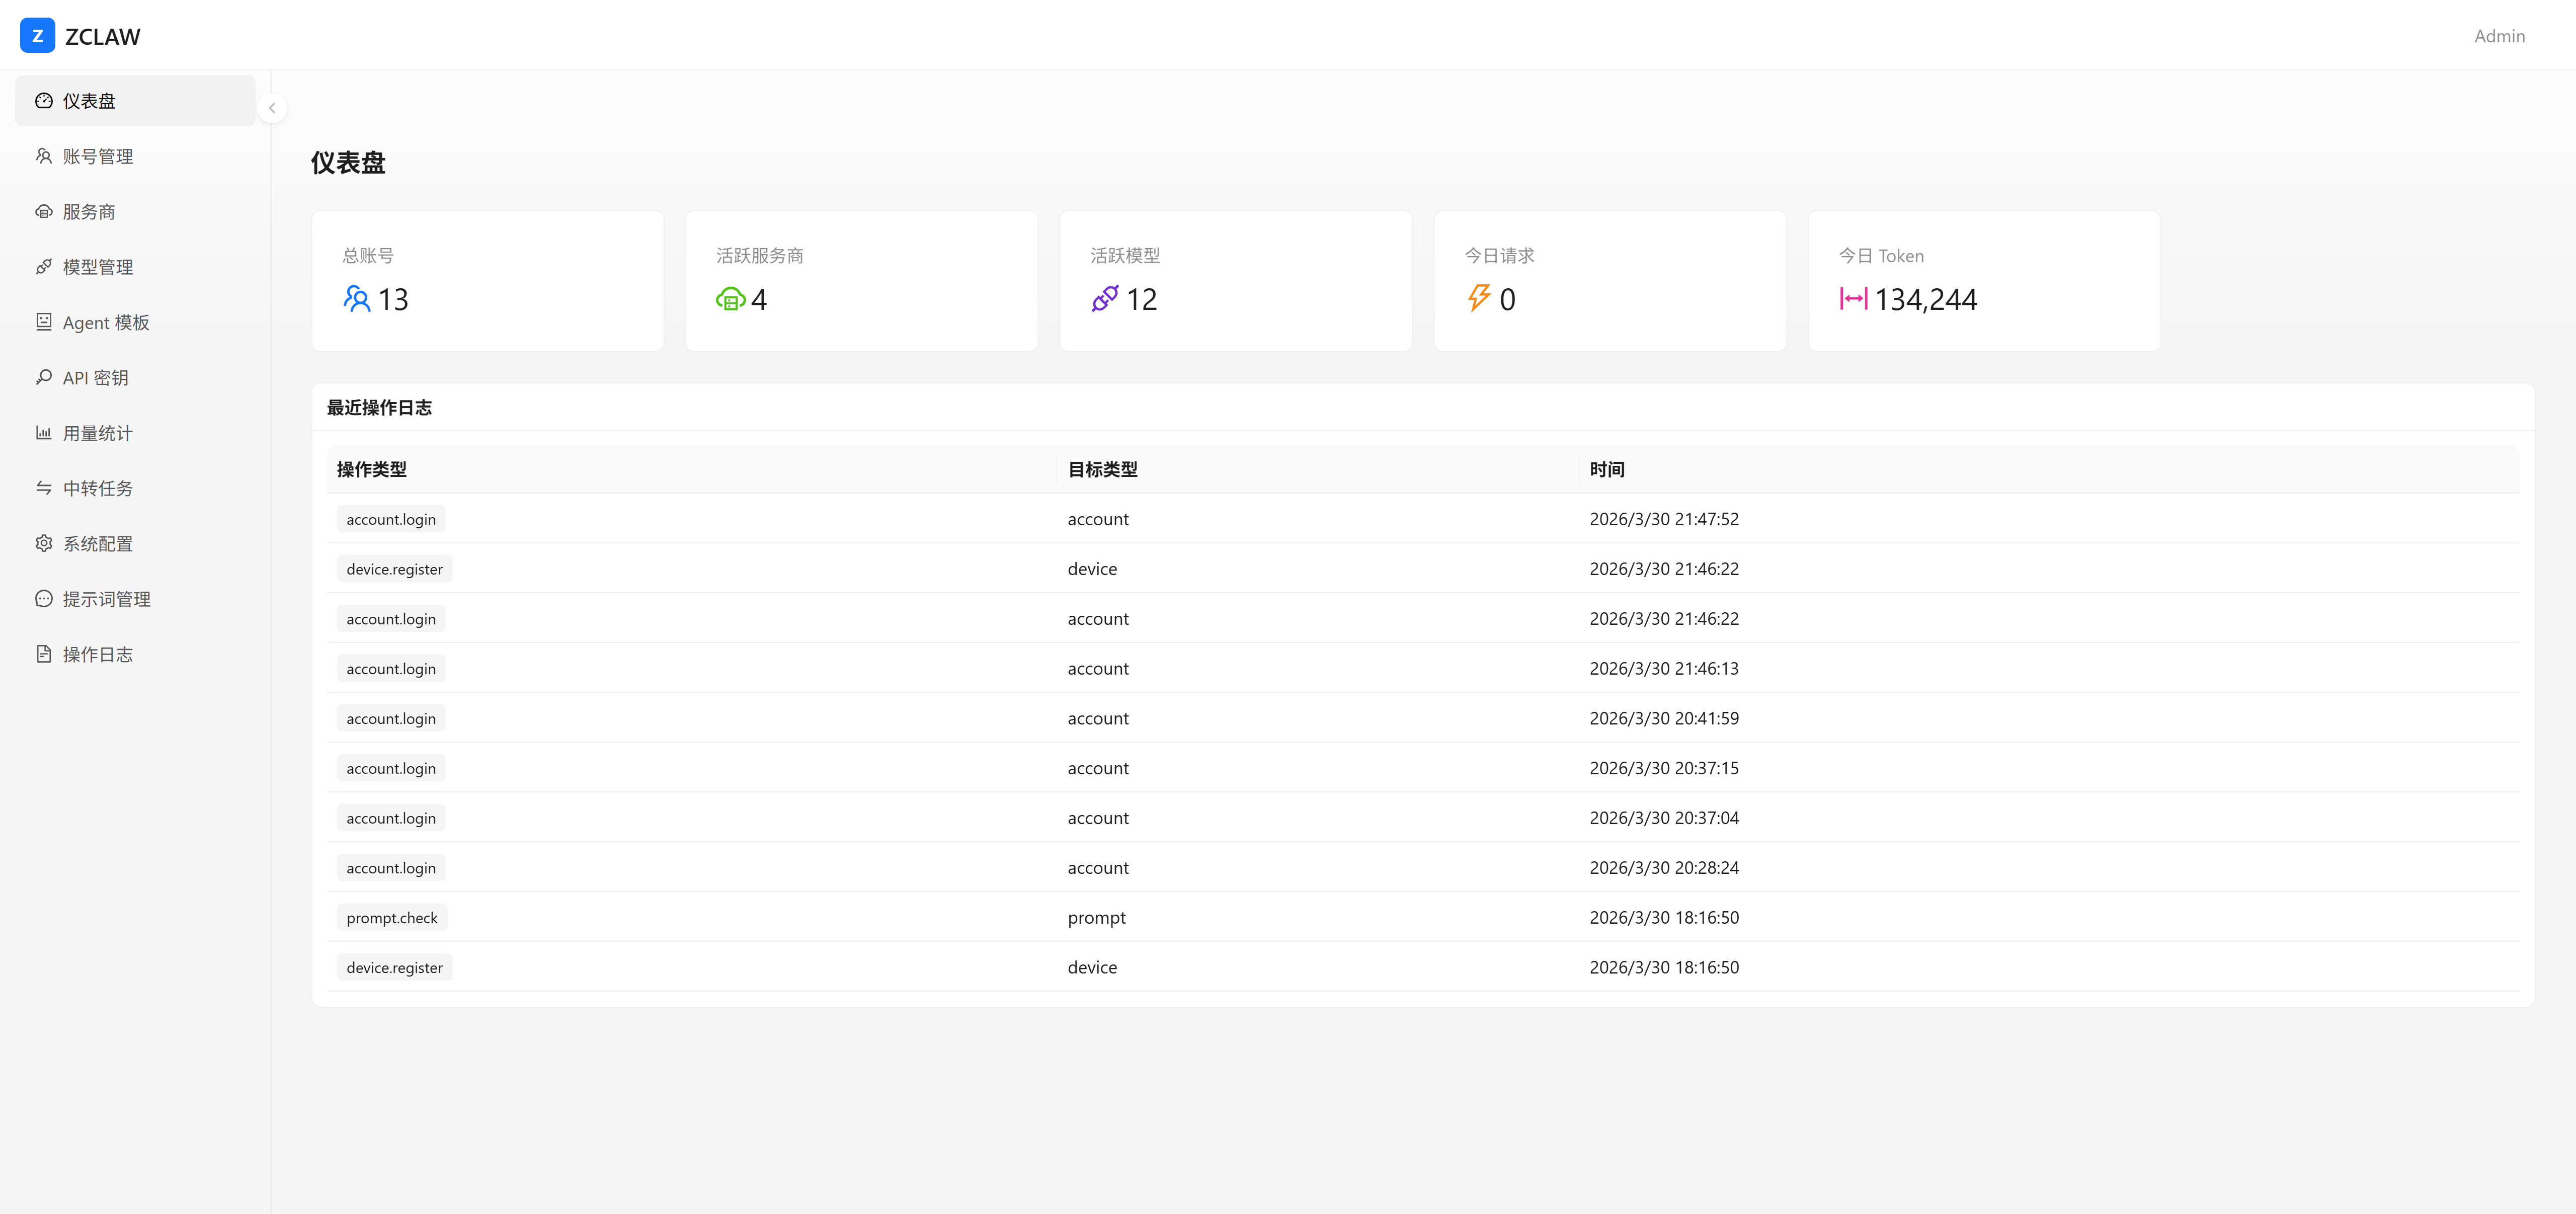Screen dimensions: 2576x1214
Task: Open 账号管理 from the sidebar
Action: pos(97,156)
